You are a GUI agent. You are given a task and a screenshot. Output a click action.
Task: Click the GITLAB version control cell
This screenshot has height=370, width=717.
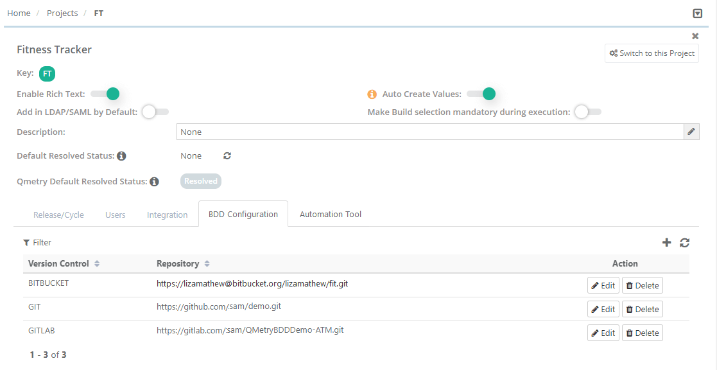click(42, 330)
